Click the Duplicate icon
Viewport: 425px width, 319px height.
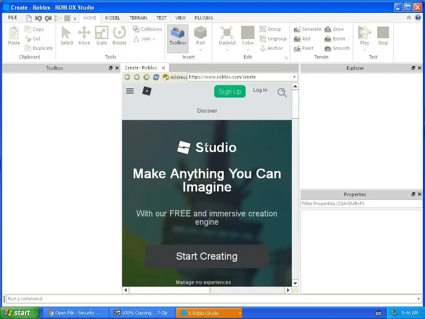[x=28, y=48]
